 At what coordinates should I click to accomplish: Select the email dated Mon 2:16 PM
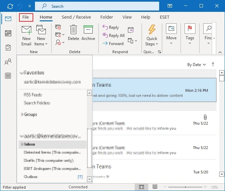tap(154, 90)
